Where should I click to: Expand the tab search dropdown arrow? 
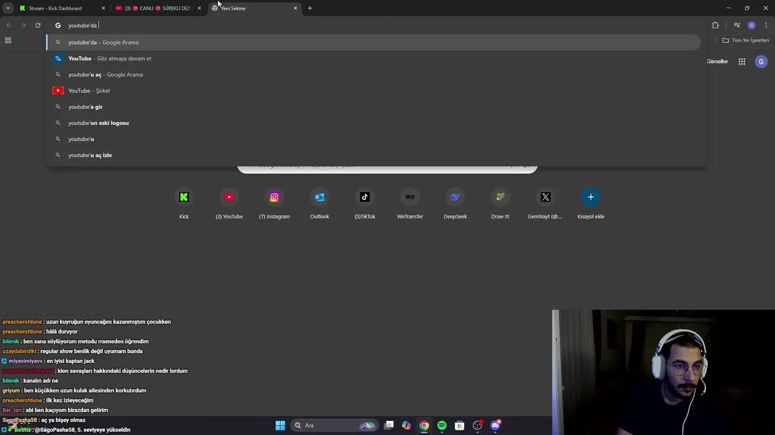(8, 8)
